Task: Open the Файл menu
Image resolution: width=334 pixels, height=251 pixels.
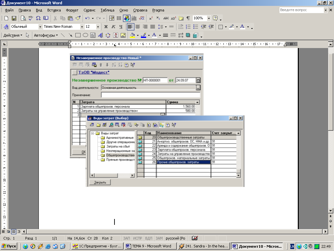Action: [x=9, y=10]
